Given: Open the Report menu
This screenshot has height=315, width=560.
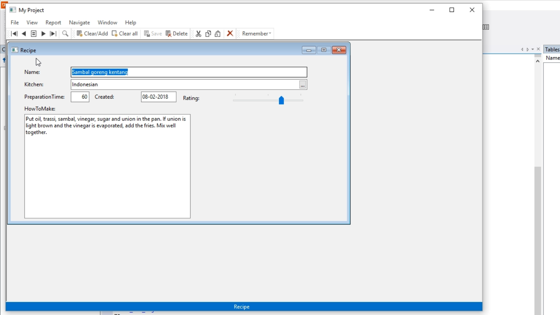Looking at the screenshot, I should pos(53,22).
